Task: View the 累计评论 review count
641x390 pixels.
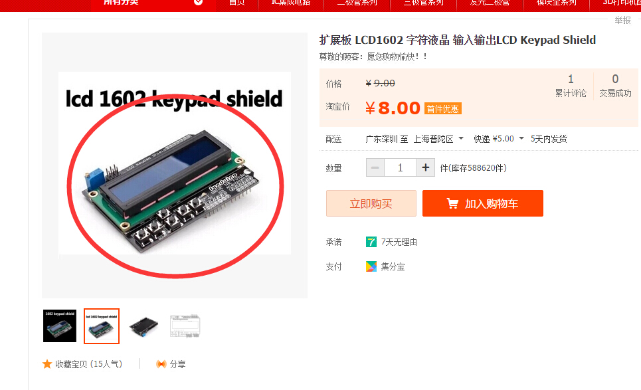Action: click(x=571, y=86)
